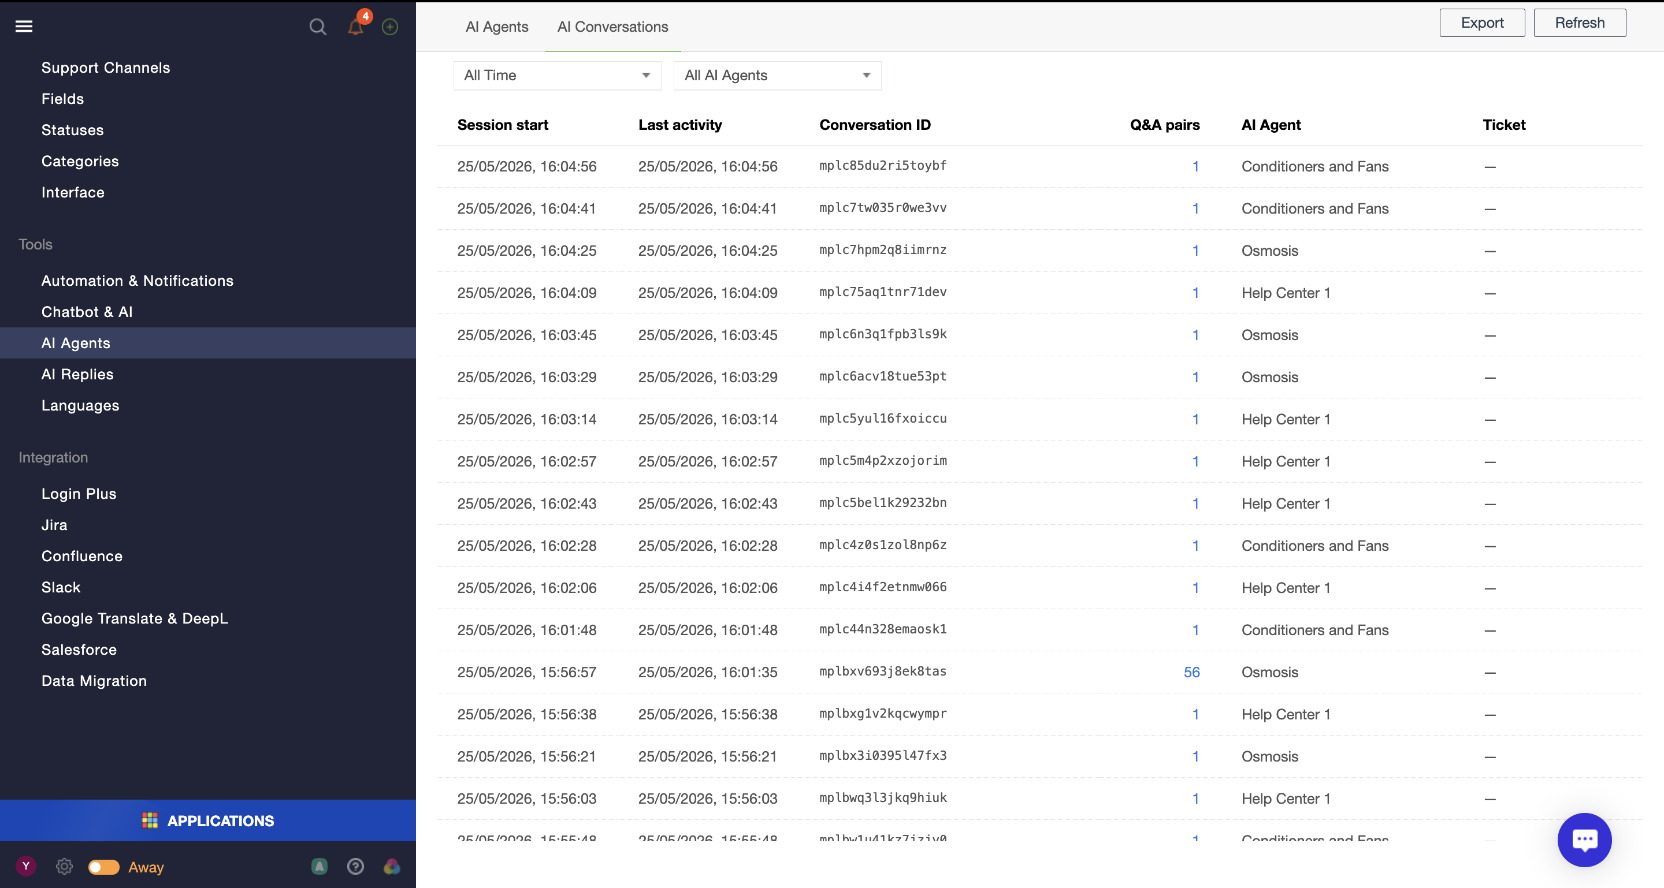Select conversation ID mplc6n3q1fpb3ls9k

883,334
